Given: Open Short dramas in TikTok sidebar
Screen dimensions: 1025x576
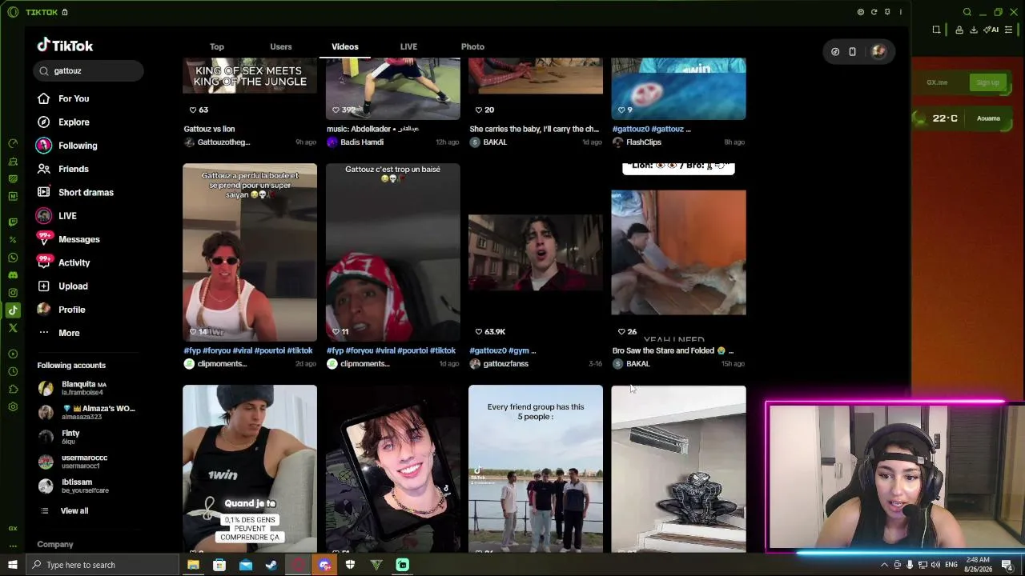Looking at the screenshot, I should (x=75, y=193).
